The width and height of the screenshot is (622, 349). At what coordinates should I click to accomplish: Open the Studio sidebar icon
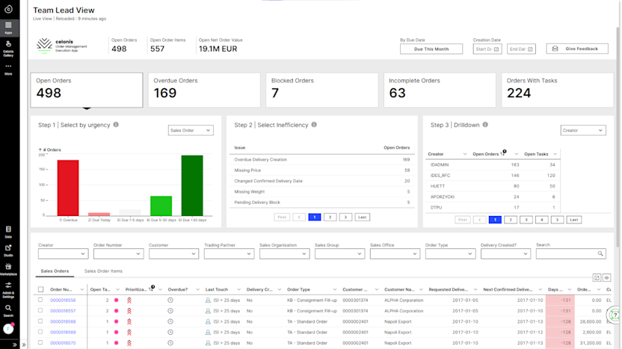click(x=8, y=250)
